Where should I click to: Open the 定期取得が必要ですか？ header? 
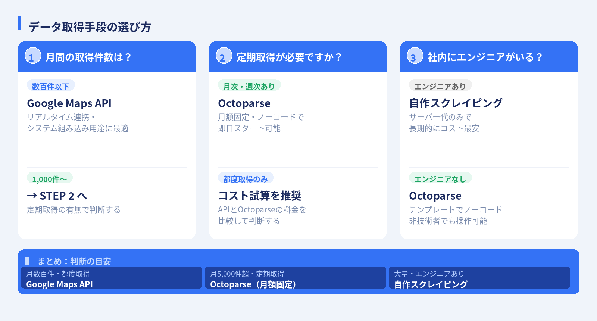tap(289, 57)
